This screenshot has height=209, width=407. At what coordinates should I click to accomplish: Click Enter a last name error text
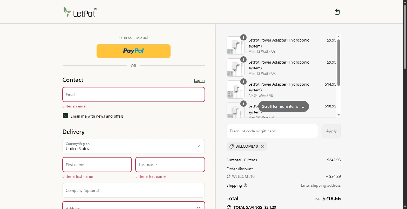(151, 176)
